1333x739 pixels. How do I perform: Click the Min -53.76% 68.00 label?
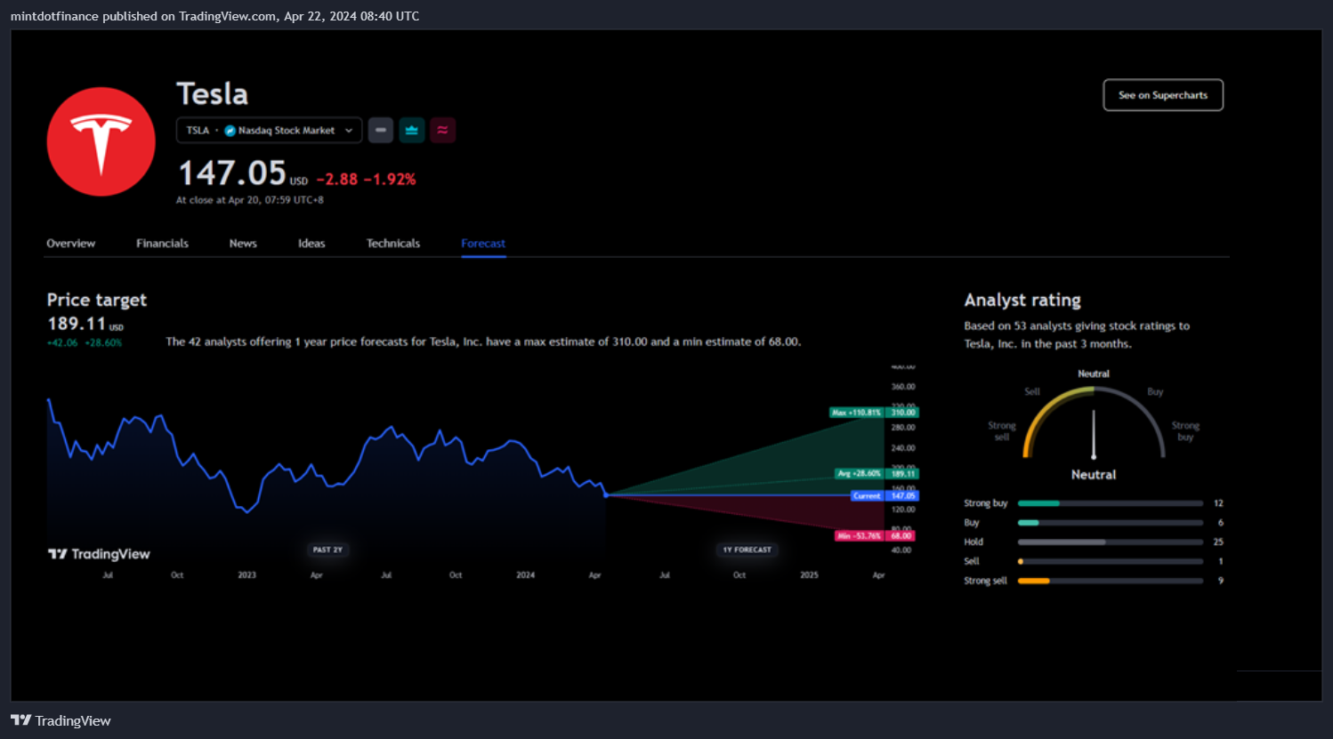point(875,535)
